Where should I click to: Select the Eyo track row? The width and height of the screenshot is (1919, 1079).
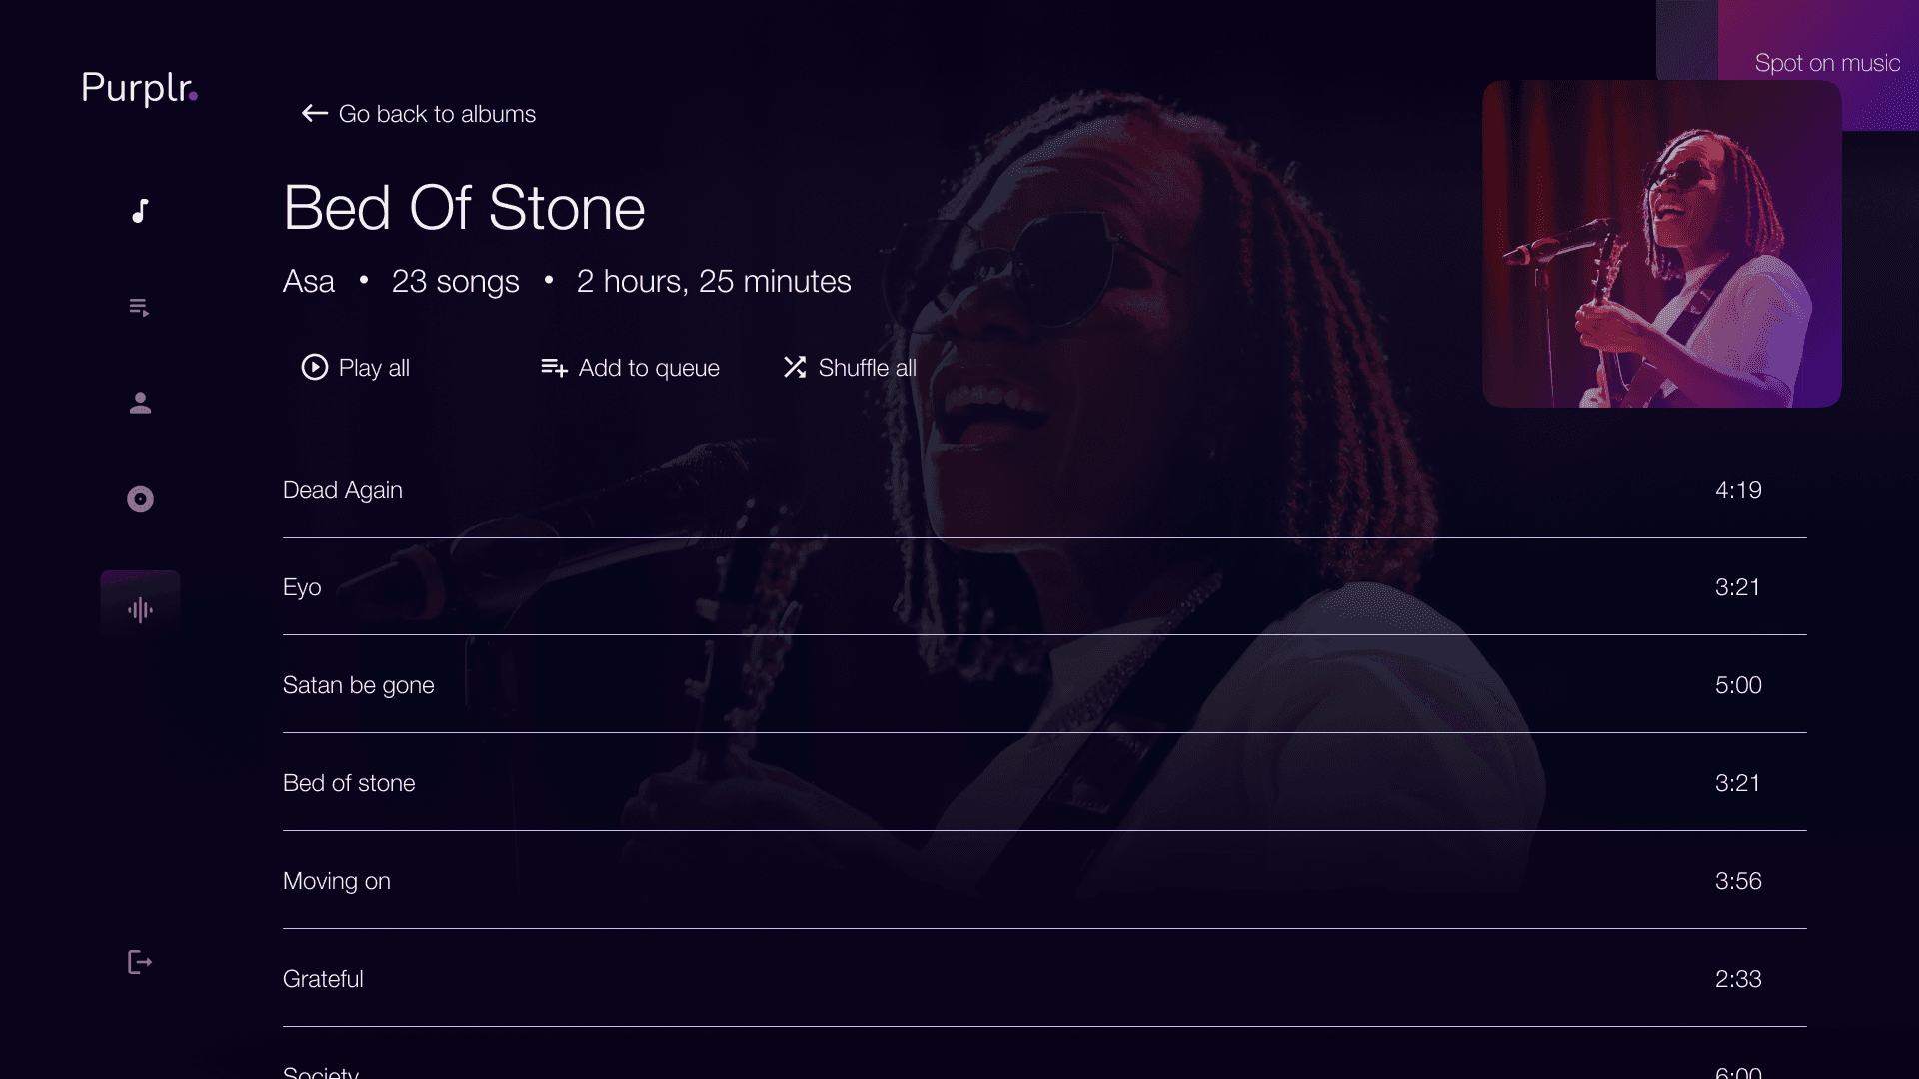point(1044,587)
